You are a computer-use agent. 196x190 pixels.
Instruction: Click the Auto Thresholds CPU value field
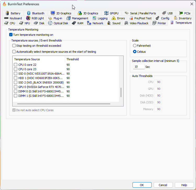click(x=158, y=82)
